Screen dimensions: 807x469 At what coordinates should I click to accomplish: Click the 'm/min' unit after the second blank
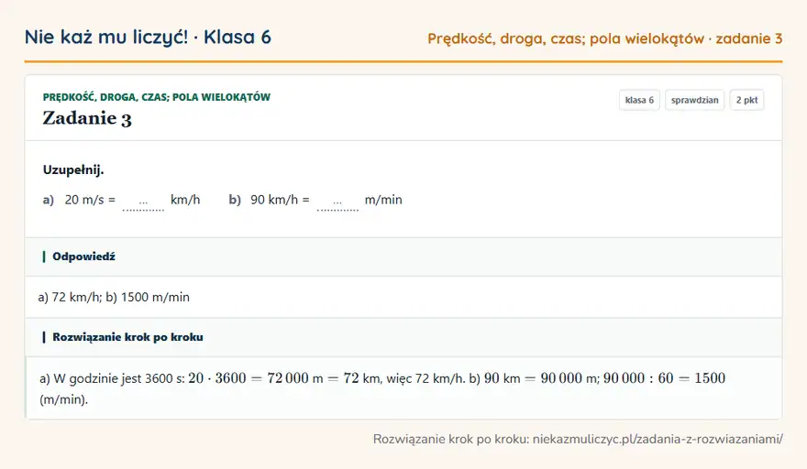pyautogui.click(x=383, y=200)
